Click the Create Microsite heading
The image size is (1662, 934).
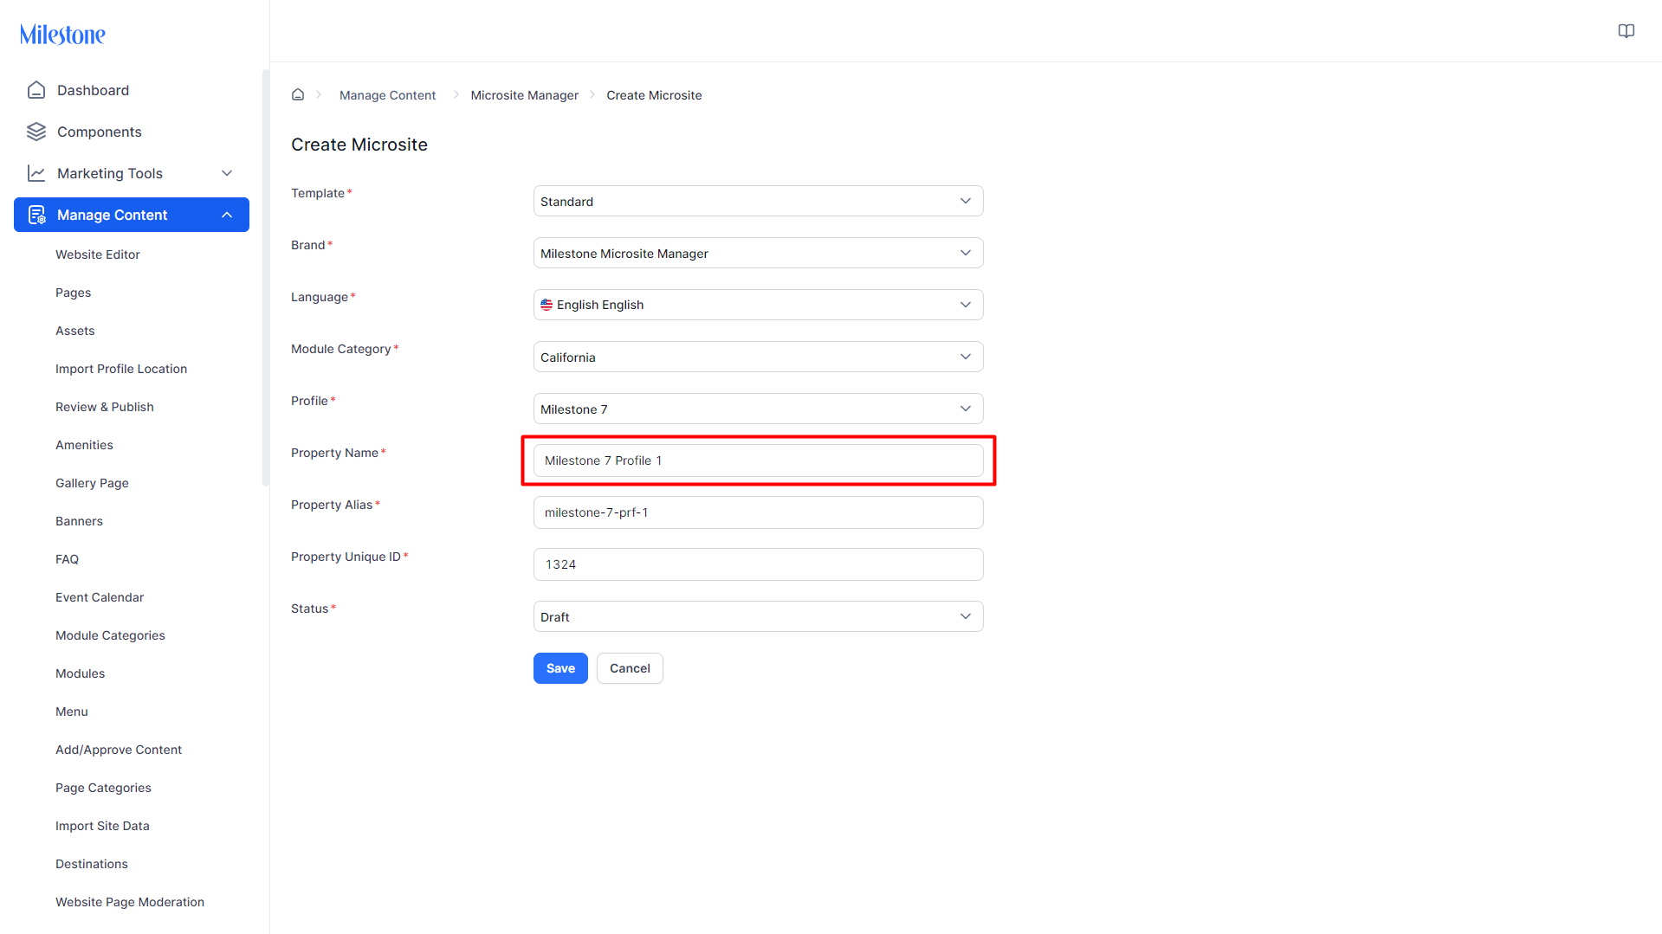[x=359, y=145]
